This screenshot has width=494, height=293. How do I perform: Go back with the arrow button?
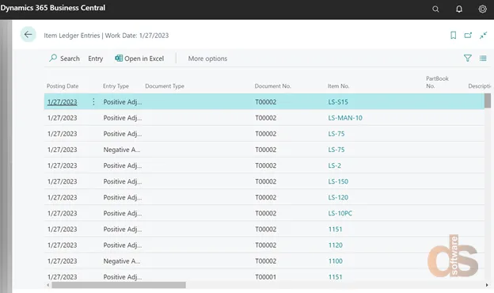pos(28,34)
